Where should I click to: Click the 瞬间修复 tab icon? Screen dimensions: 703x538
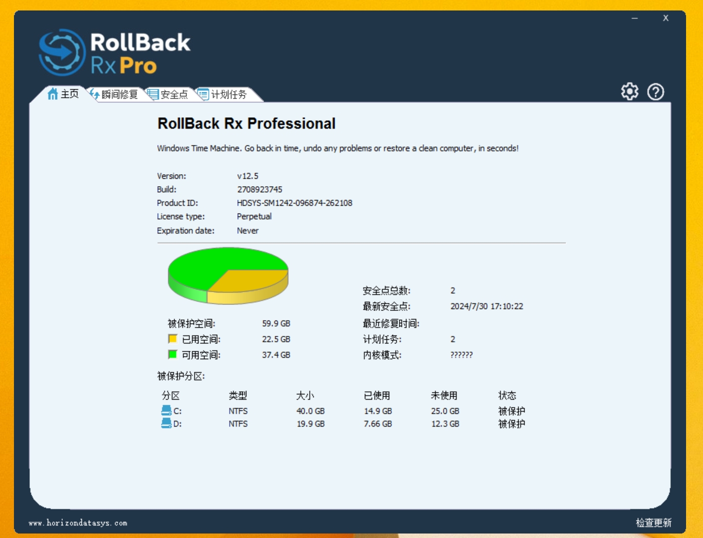94,94
